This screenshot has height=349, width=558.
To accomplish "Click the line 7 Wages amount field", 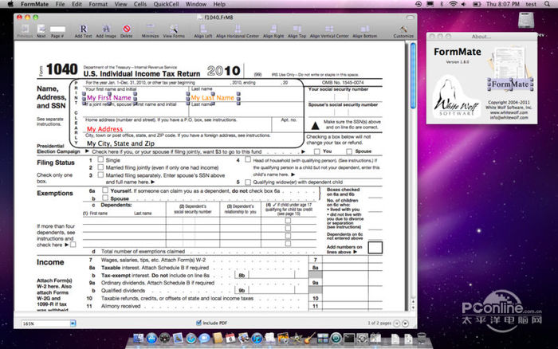I will pos(345,260).
